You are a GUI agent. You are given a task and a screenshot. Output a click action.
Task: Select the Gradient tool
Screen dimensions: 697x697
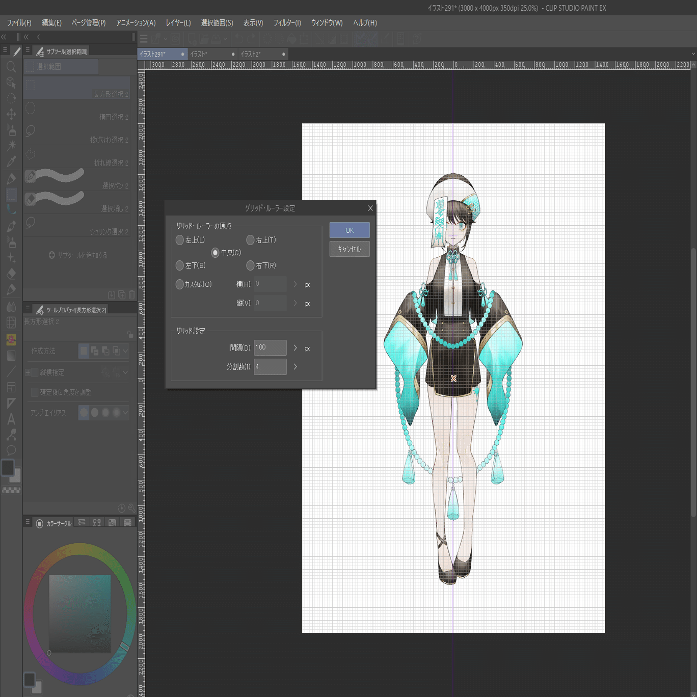(x=11, y=356)
